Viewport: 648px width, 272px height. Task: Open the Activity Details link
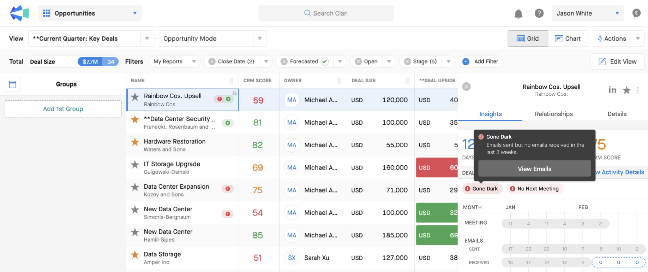tap(620, 172)
